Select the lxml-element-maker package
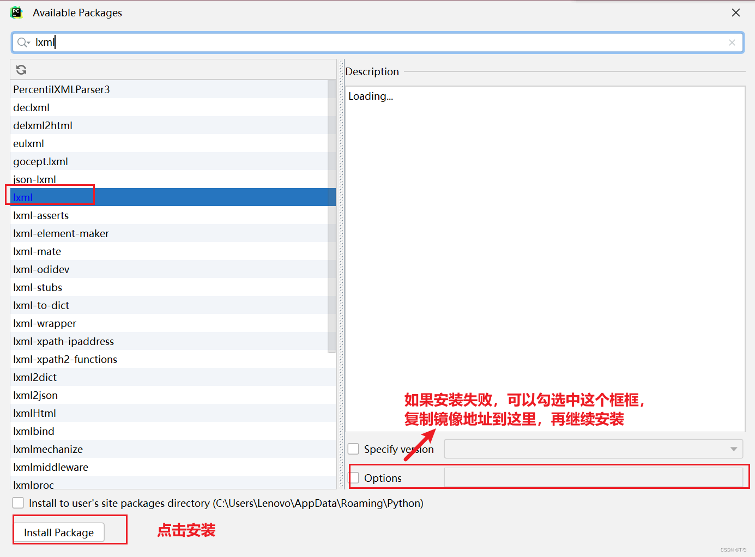This screenshot has height=557, width=755. tap(169, 233)
